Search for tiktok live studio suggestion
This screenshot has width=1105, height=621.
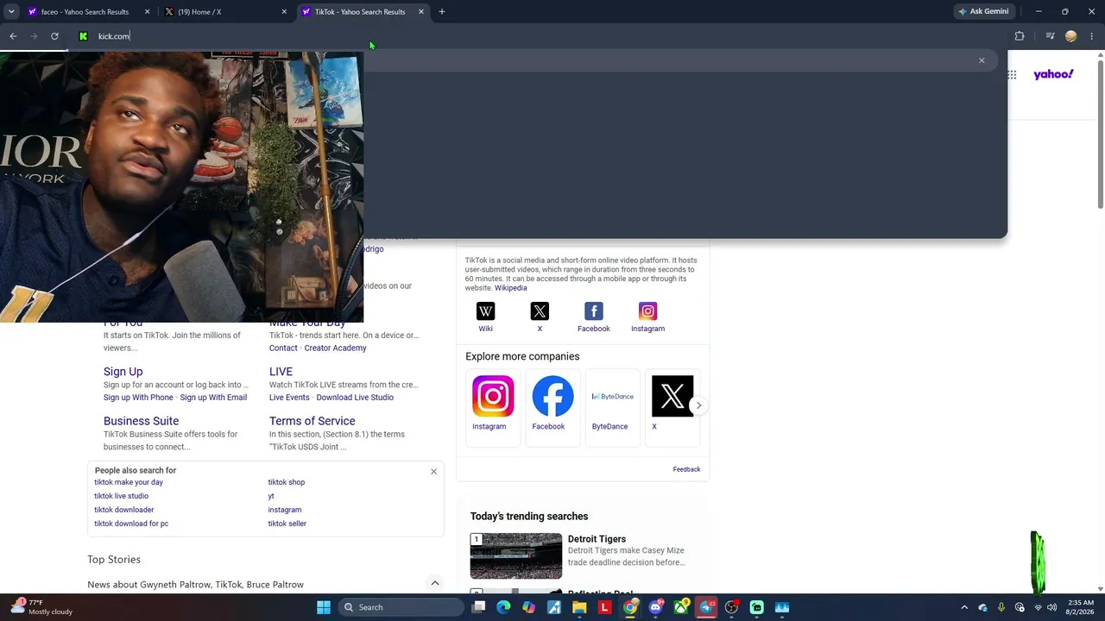click(x=121, y=496)
